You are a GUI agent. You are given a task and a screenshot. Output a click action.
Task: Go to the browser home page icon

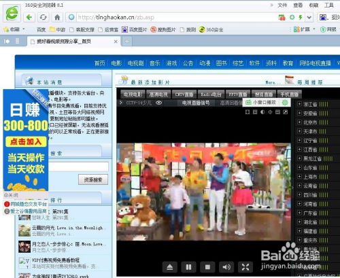(57, 17)
